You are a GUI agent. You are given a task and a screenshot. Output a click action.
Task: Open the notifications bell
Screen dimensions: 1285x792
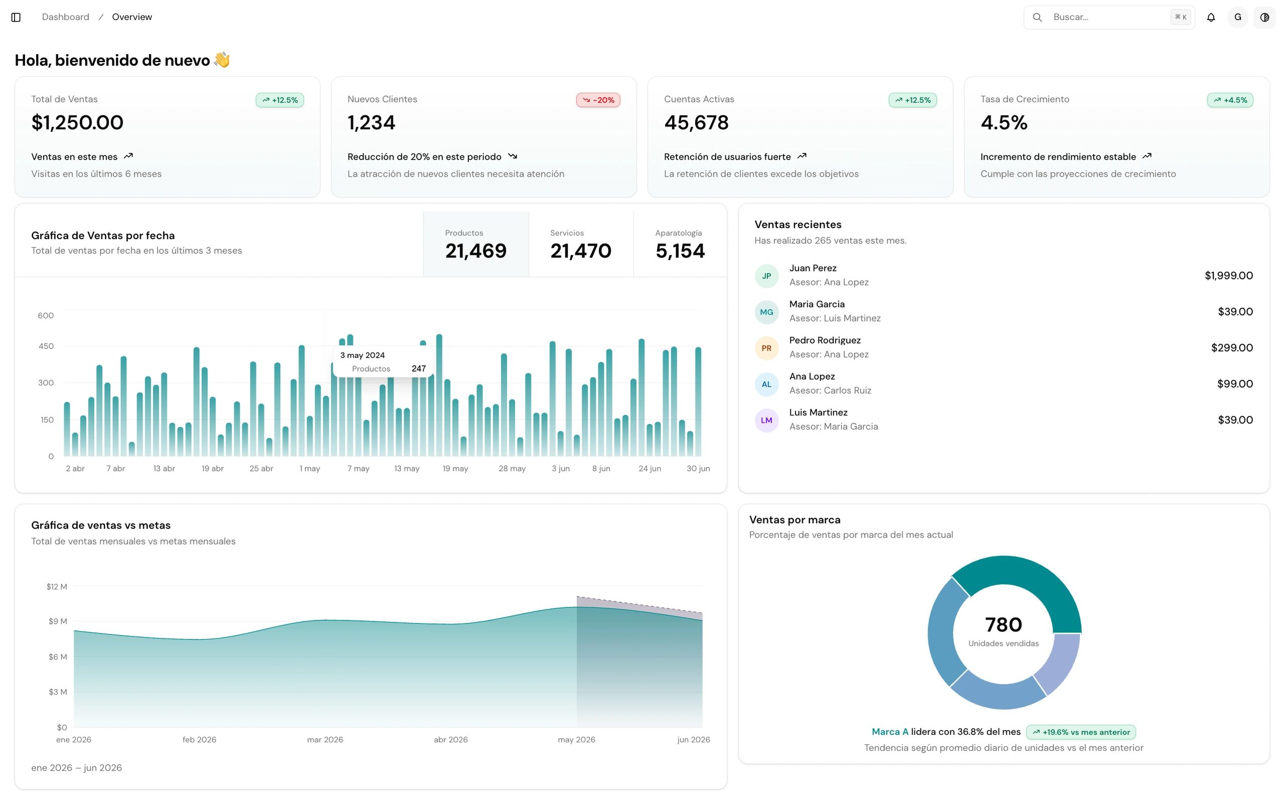coord(1211,17)
